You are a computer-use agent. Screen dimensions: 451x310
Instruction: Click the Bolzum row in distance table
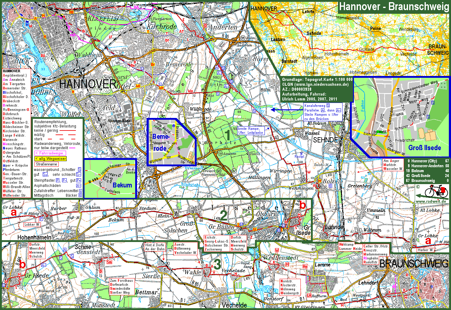[x=427, y=171]
